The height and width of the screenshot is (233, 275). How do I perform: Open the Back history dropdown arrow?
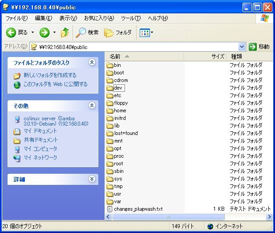(32, 33)
